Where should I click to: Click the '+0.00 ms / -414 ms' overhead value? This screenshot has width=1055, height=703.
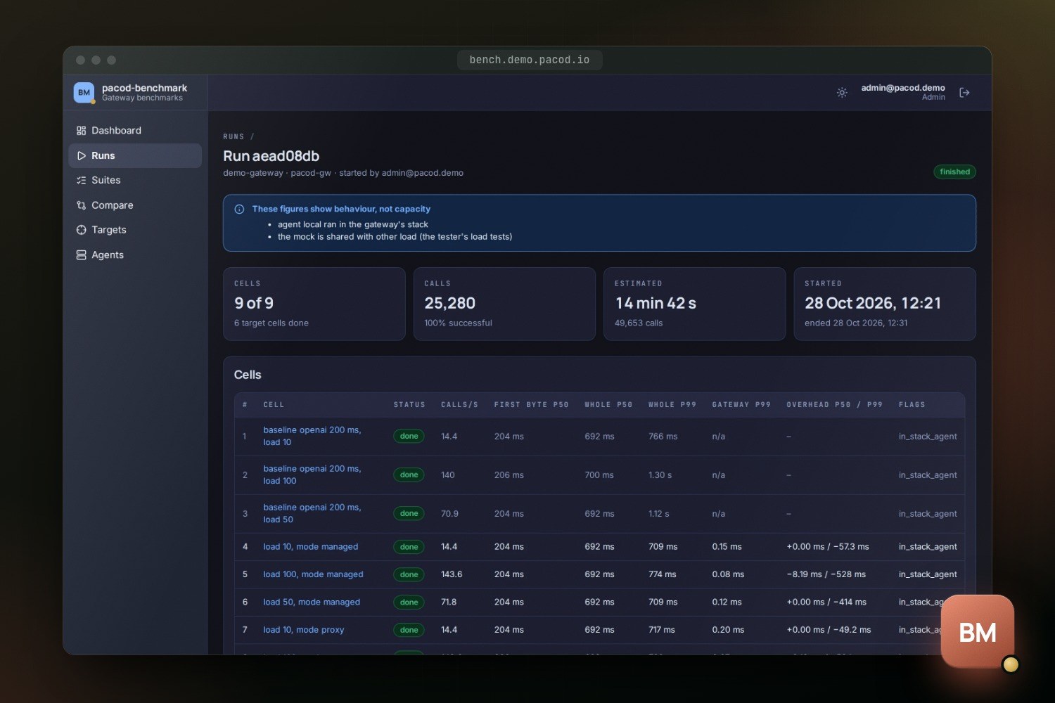coord(826,602)
